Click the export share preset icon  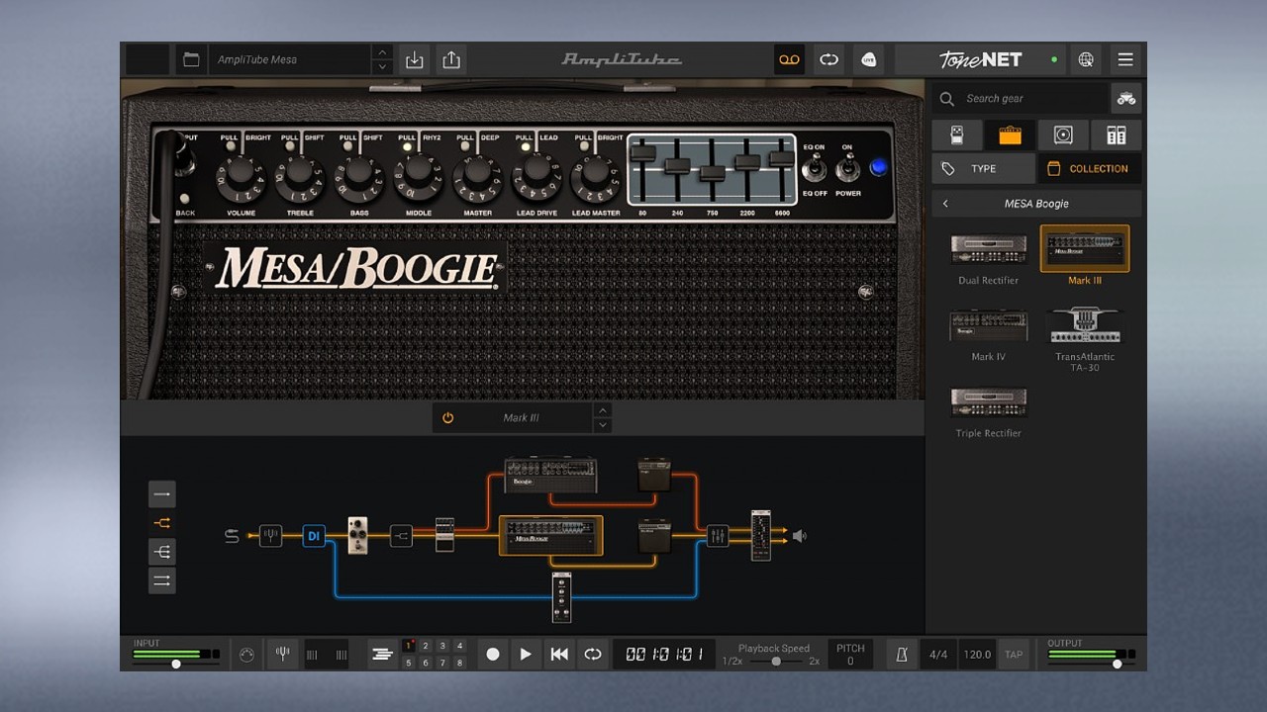[451, 59]
